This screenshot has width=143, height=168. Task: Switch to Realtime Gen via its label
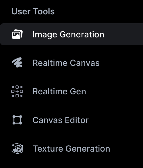(x=59, y=91)
